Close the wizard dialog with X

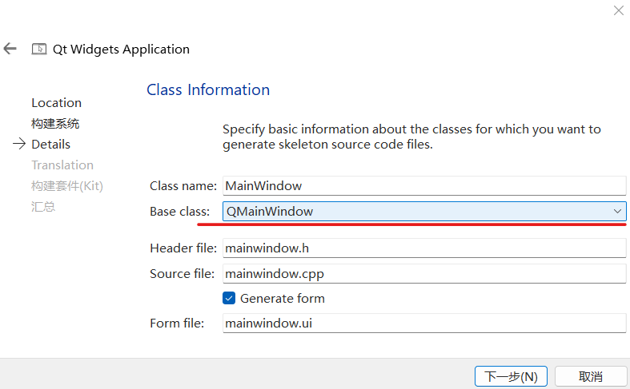click(618, 10)
